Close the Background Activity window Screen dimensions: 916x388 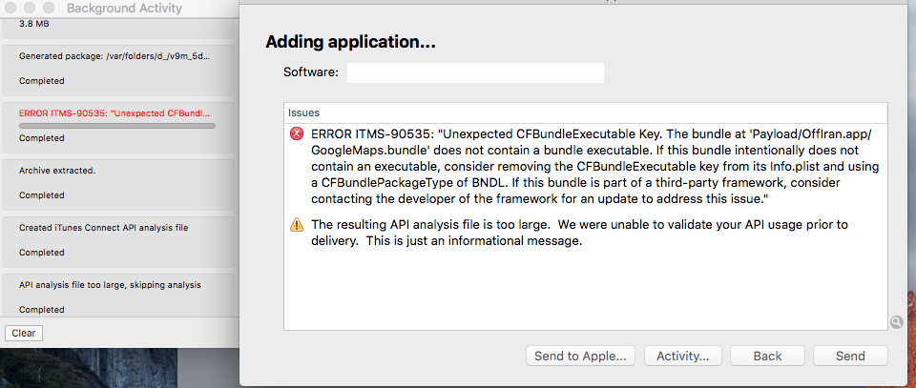pos(10,9)
